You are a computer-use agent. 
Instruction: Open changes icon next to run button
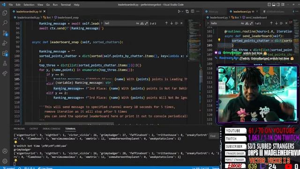[187, 11]
